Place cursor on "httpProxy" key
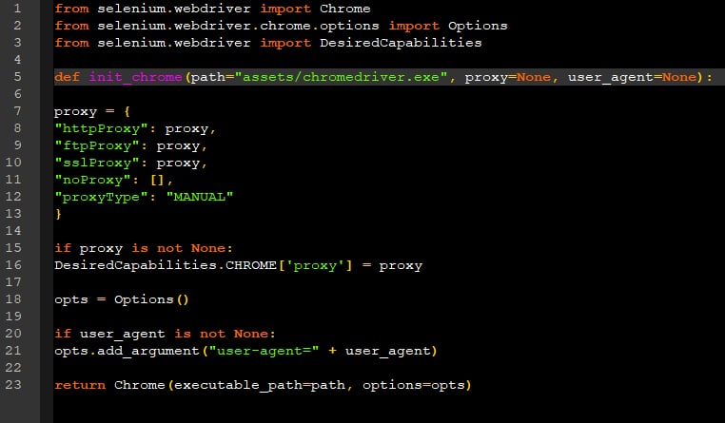 (101, 128)
